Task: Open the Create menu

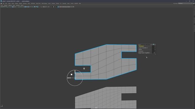Action: pos(9,3)
